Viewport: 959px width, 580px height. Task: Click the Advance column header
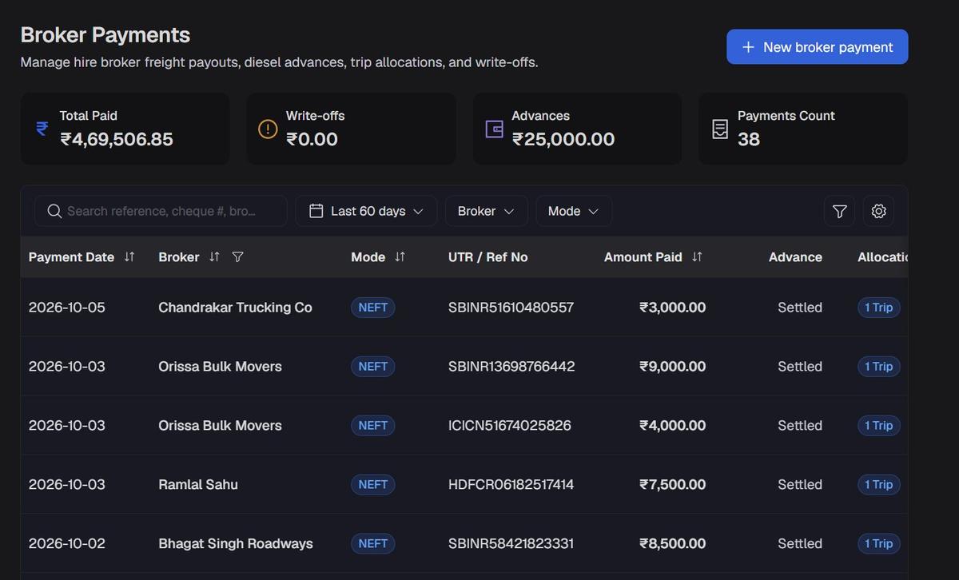(x=795, y=257)
